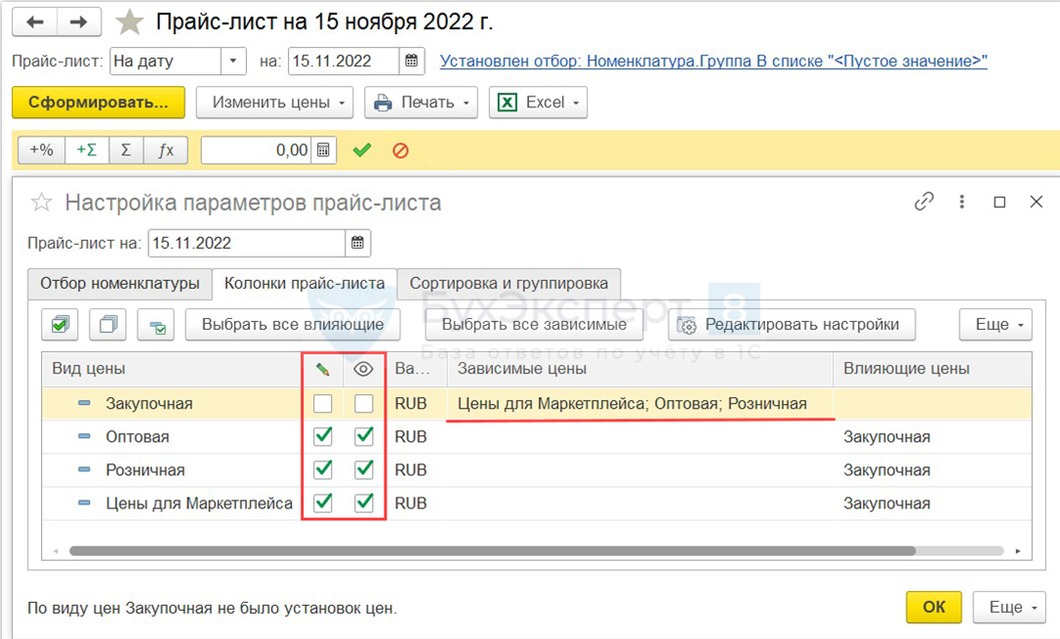Image resolution: width=1060 pixels, height=639 pixels.
Task: Switch to Отбор номенклатуры tab
Action: (x=120, y=284)
